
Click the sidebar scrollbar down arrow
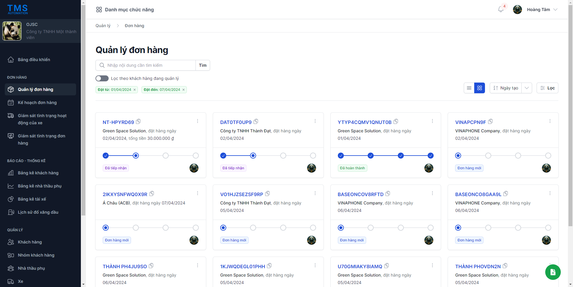(x=83, y=284)
